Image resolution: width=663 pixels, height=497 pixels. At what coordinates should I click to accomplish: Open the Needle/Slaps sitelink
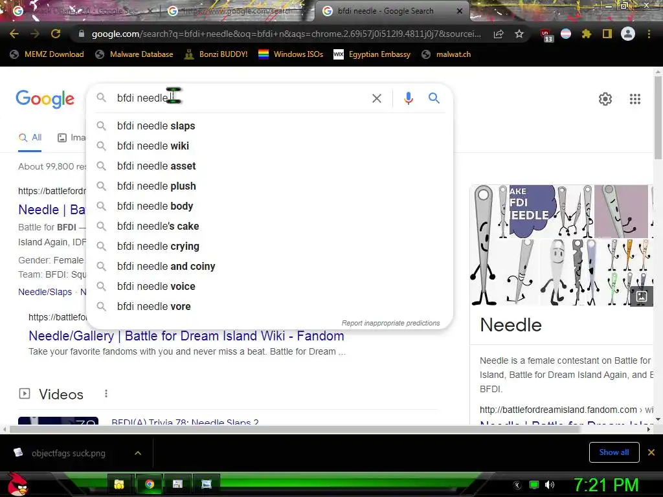point(45,292)
